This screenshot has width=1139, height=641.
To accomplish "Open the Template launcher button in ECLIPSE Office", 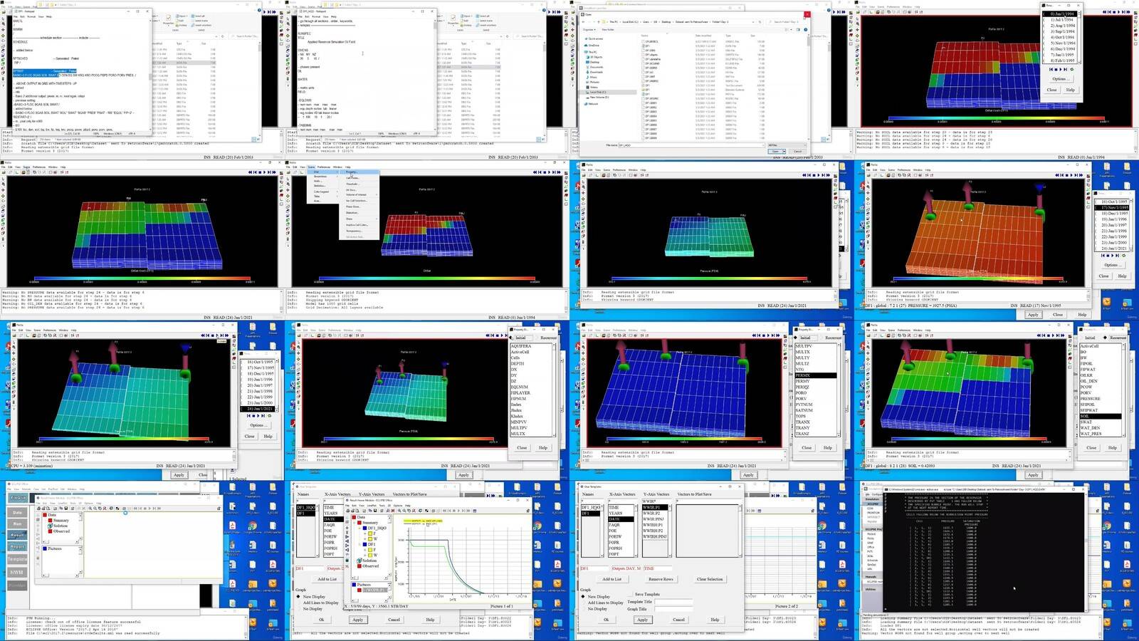I will coord(17,559).
